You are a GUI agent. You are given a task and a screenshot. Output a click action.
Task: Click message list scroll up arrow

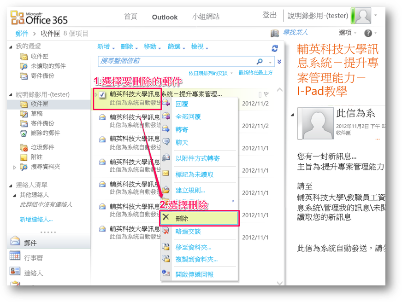(x=280, y=90)
